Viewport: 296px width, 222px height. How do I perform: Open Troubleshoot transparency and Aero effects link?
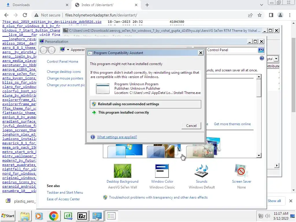tap(158, 197)
